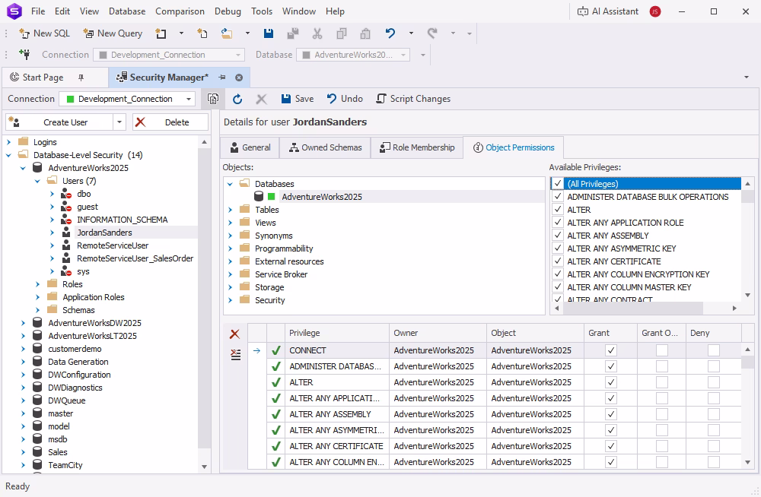
Task: Click the Privilege column header
Action: [x=336, y=333]
